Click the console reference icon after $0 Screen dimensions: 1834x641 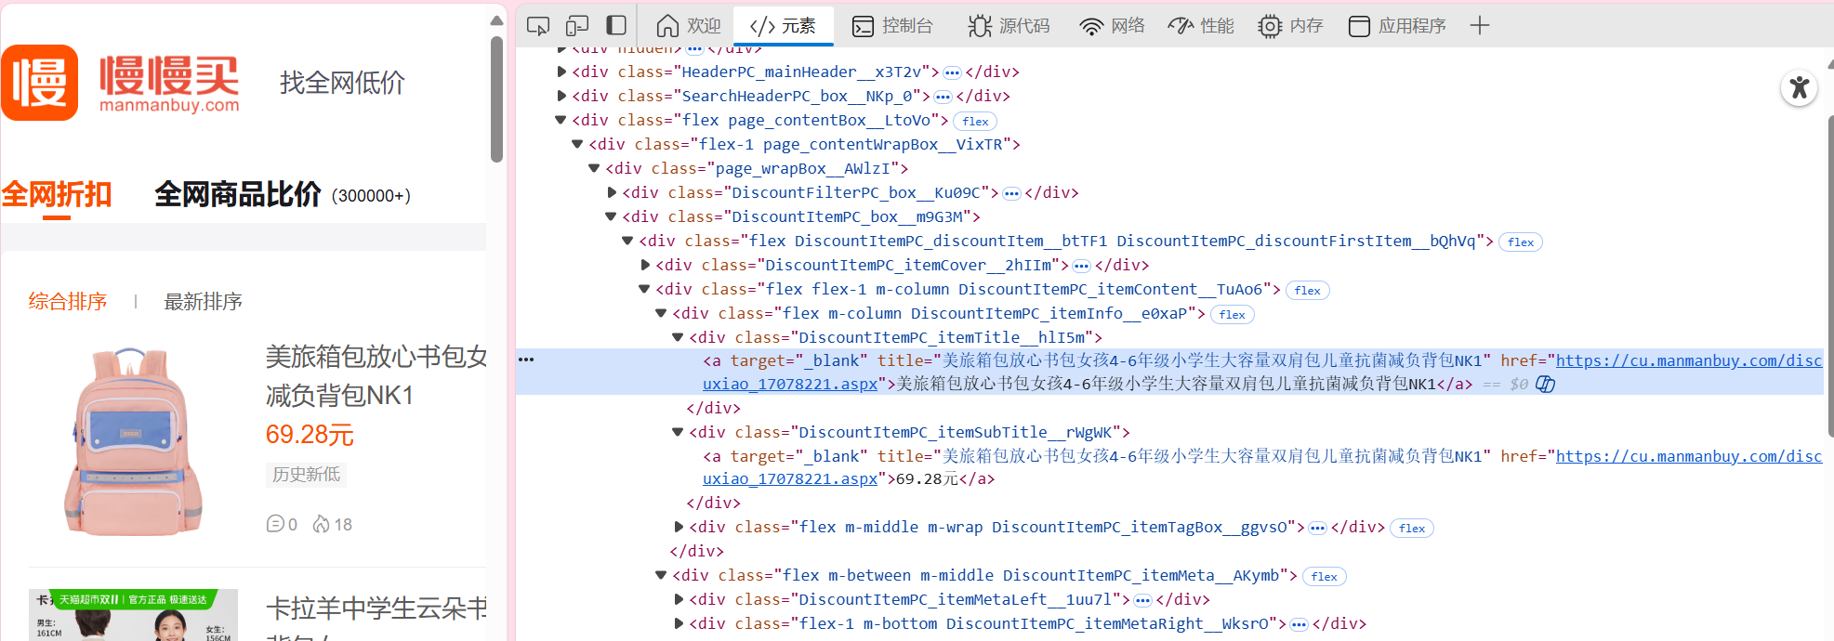click(x=1545, y=384)
